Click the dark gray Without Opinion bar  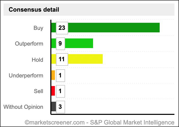[53, 107]
